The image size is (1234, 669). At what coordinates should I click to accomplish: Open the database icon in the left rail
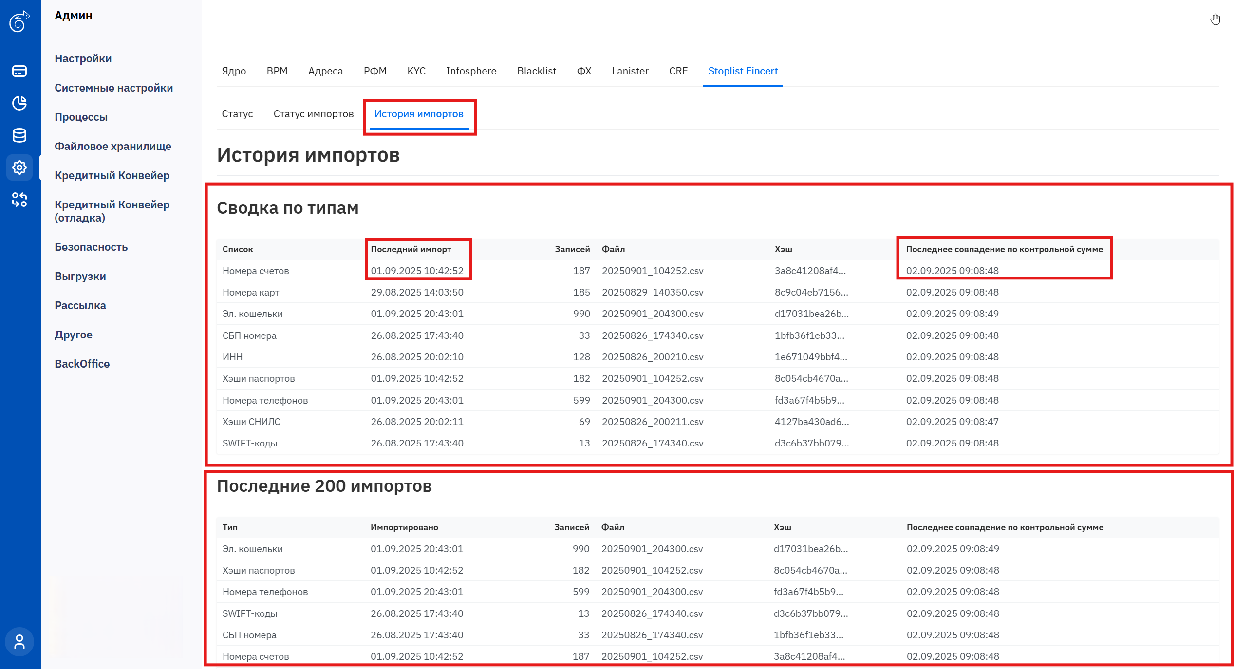point(19,135)
